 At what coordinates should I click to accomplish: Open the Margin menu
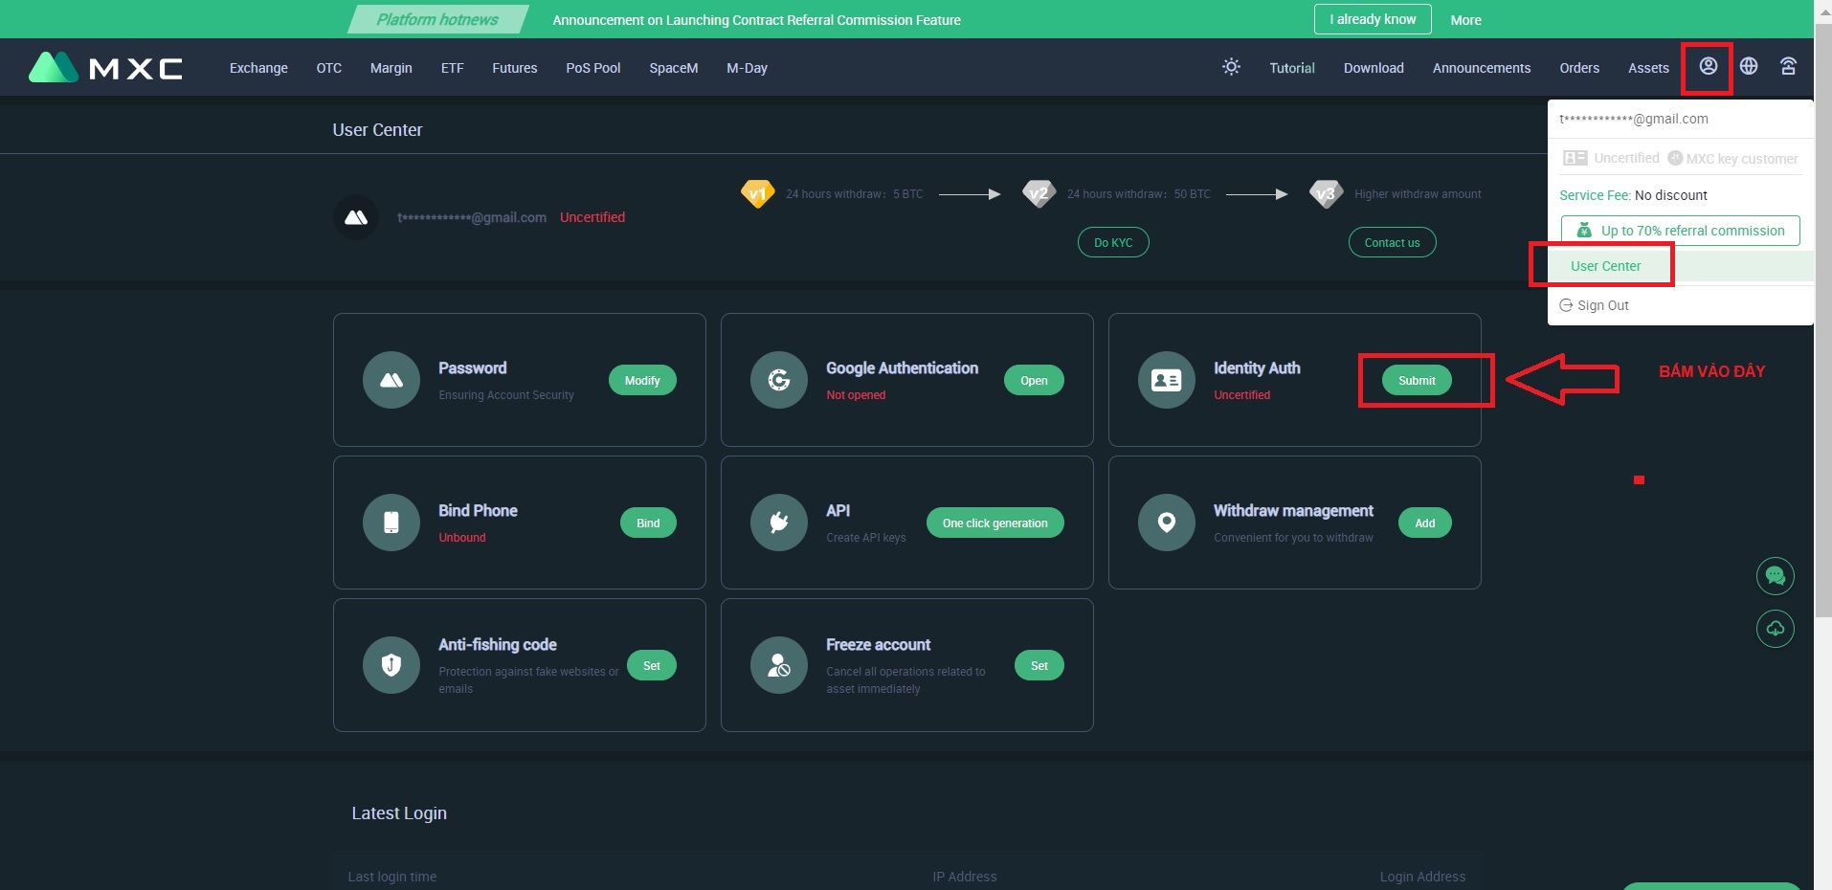(x=391, y=68)
